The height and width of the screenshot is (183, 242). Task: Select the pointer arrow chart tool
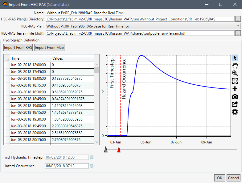click(x=235, y=58)
